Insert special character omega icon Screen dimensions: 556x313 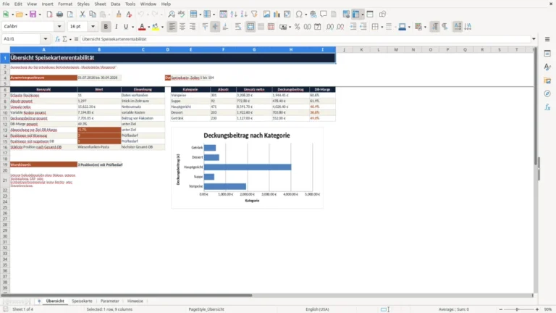[x=299, y=14]
